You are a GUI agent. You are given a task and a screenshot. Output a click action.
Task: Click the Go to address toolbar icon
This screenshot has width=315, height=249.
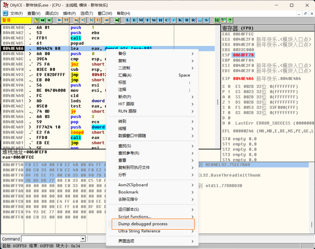[117, 20]
